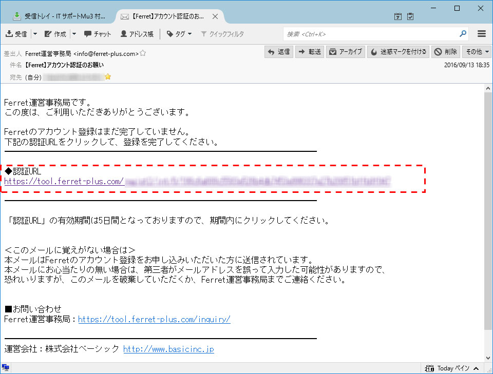Open the アドレス帳 address book
The image size is (493, 374).
click(x=137, y=34)
